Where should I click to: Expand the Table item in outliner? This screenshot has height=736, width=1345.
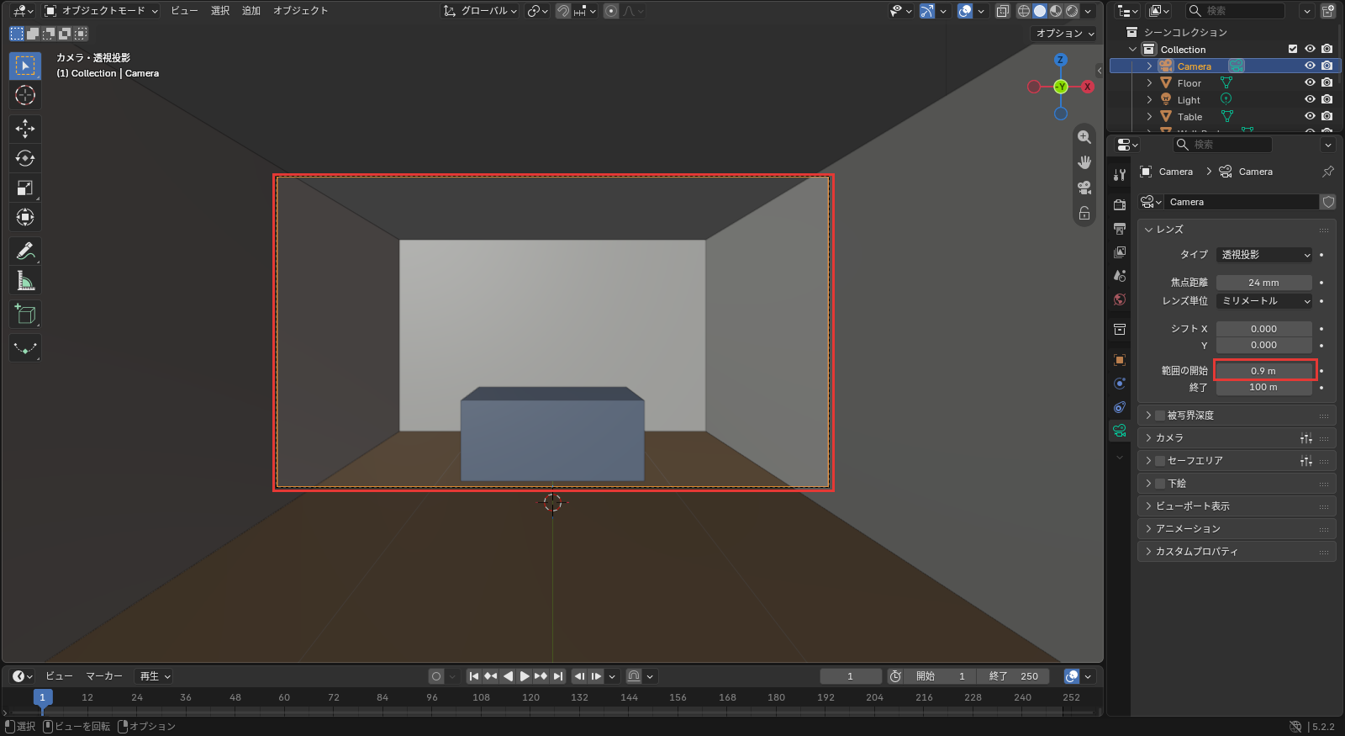(1149, 117)
